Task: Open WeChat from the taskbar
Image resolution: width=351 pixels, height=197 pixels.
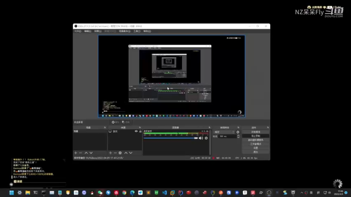Action: pyautogui.click(x=100, y=193)
